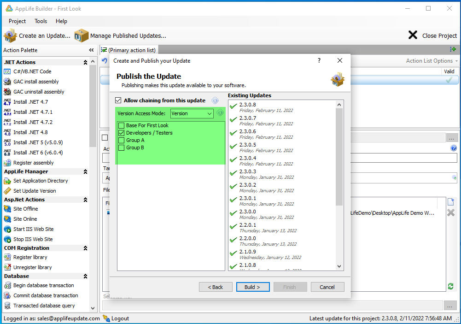The image size is (461, 324).
Task: Check the Group A checkbox
Action: (121, 141)
